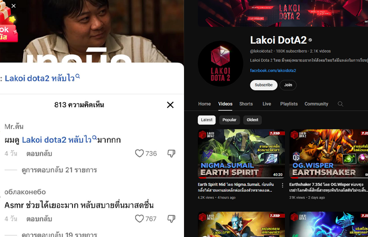Expand 19 replies under Asmr comment
The image size is (368, 237).
coord(59,234)
